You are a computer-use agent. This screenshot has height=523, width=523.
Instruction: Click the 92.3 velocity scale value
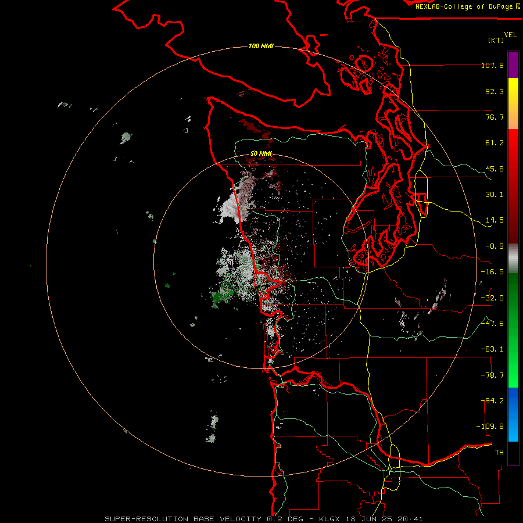495,91
